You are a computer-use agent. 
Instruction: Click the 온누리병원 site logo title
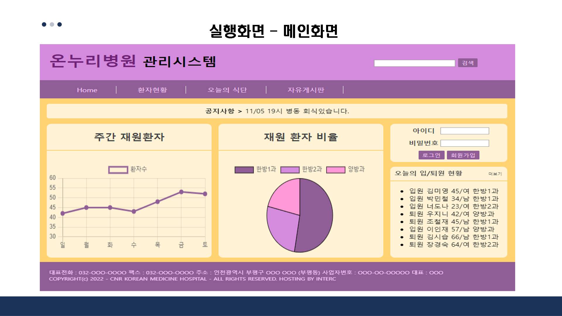click(93, 61)
